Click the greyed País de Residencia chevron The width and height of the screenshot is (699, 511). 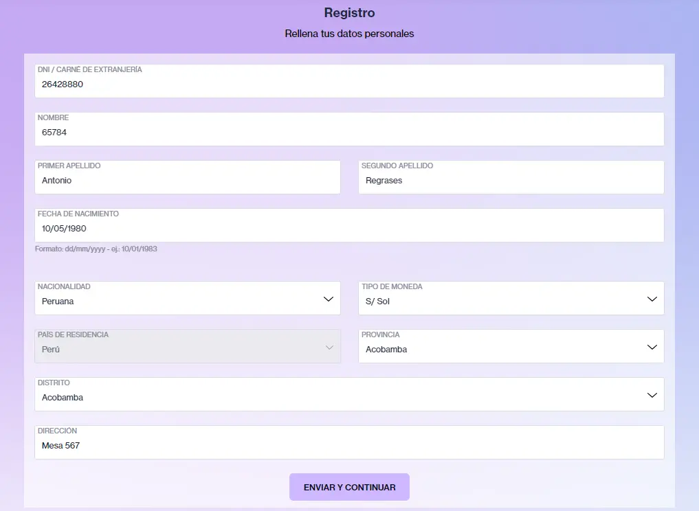pyautogui.click(x=329, y=348)
